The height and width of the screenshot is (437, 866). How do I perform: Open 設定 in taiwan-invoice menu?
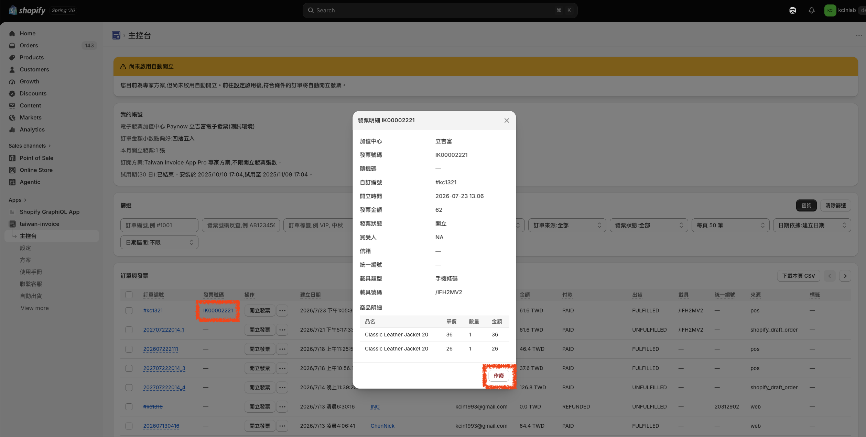25,248
